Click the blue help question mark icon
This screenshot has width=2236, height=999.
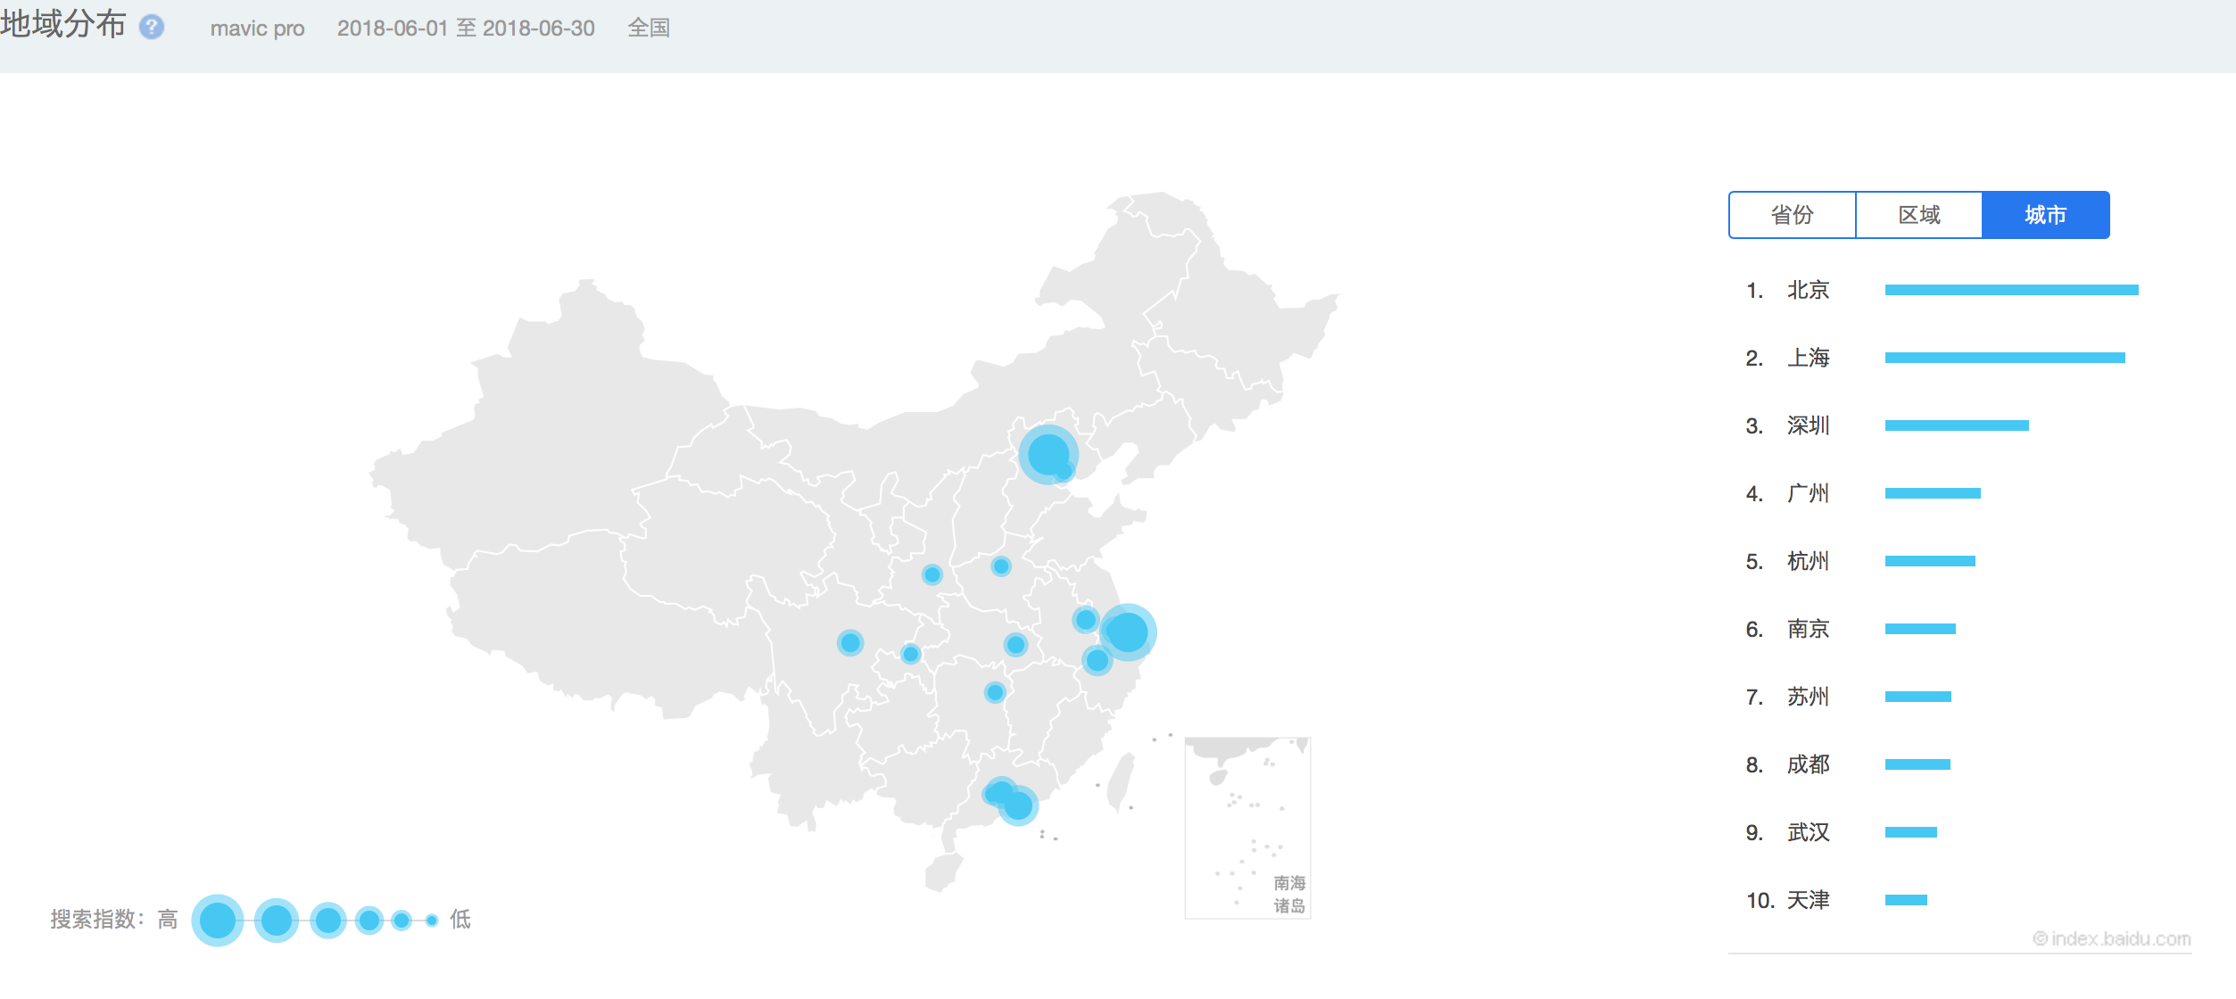pos(152,28)
